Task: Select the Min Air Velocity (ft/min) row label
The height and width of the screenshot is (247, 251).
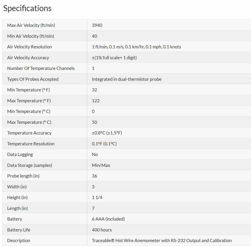Action: tap(31, 36)
